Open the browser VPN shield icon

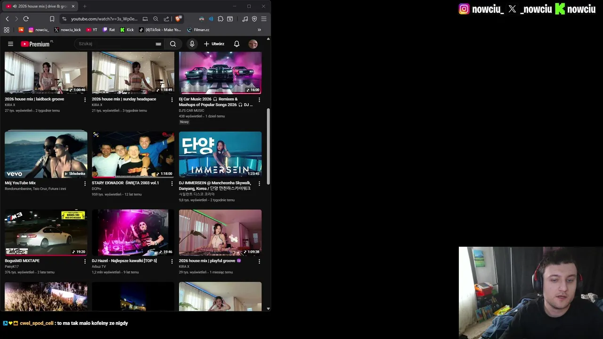(x=254, y=19)
